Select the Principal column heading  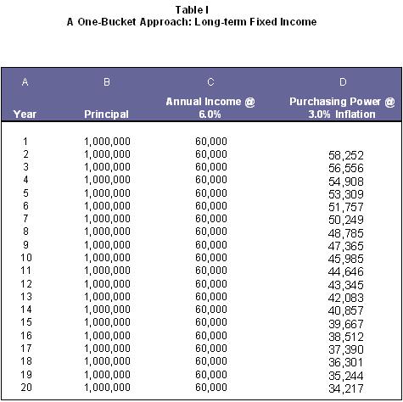click(106, 114)
